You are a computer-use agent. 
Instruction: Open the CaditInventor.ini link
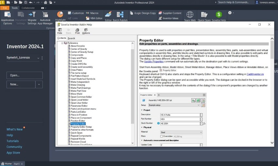point(255,74)
